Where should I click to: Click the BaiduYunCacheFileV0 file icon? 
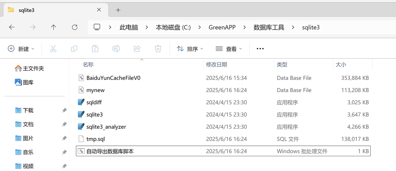coord(81,78)
